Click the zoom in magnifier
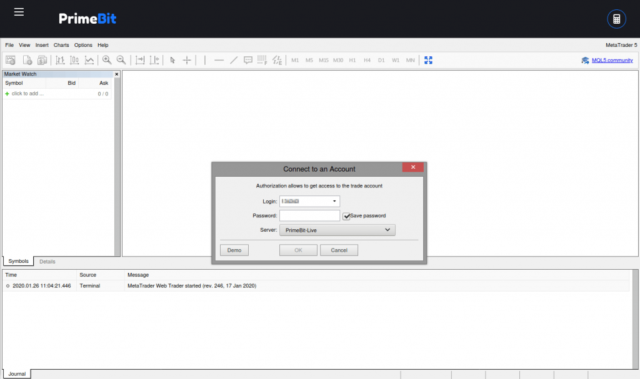This screenshot has height=379, width=640. 107,61
